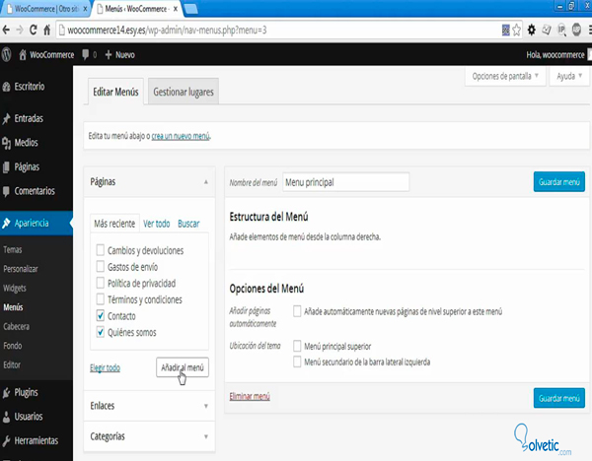Image resolution: width=592 pixels, height=461 pixels.
Task: Switch to Editar Menús tab
Action: [115, 92]
